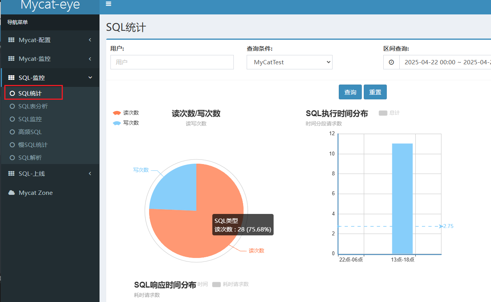This screenshot has height=302, width=491.
Task: Toggle the 总计 legend in bar chart
Action: [x=389, y=113]
